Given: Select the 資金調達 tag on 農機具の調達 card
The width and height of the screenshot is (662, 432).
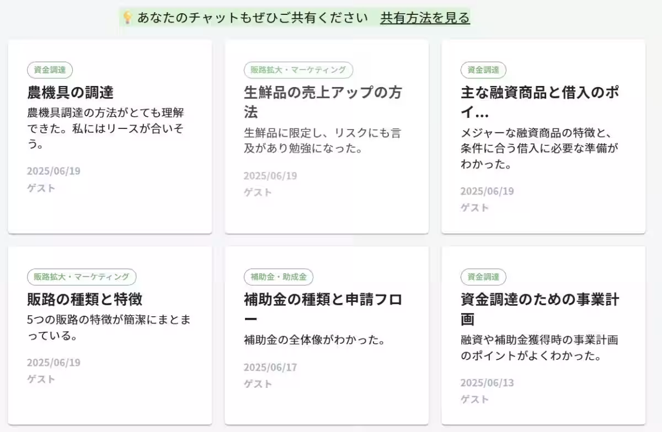Looking at the screenshot, I should (x=49, y=70).
